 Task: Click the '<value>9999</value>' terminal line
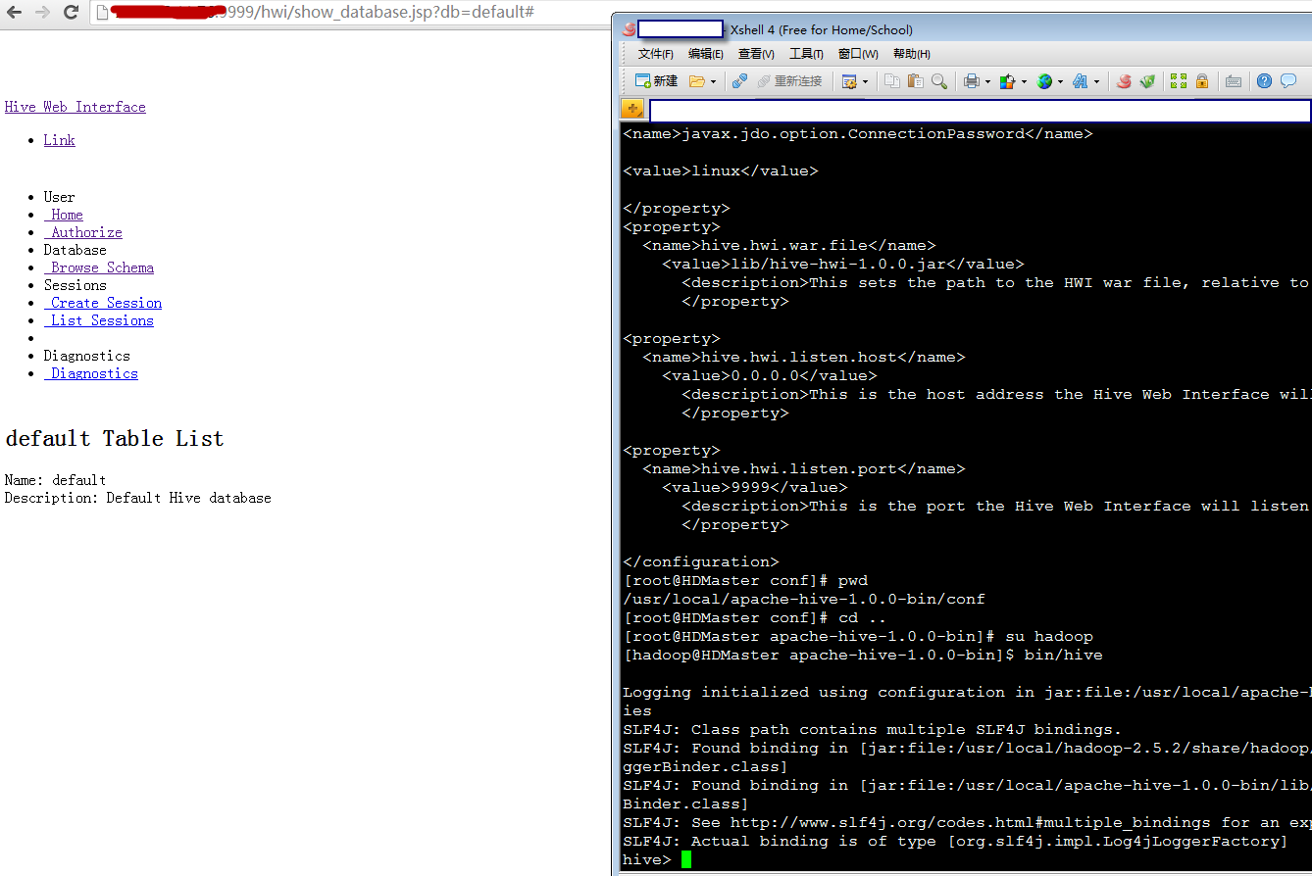(x=755, y=487)
